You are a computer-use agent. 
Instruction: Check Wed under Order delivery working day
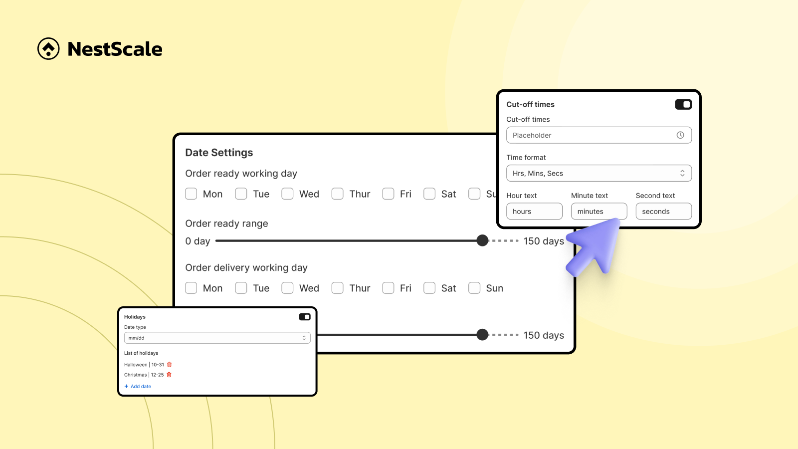(287, 288)
